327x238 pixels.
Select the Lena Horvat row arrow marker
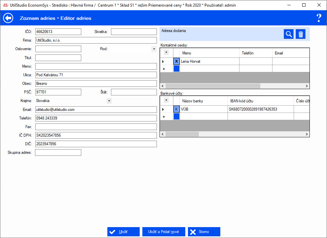pos(163,61)
